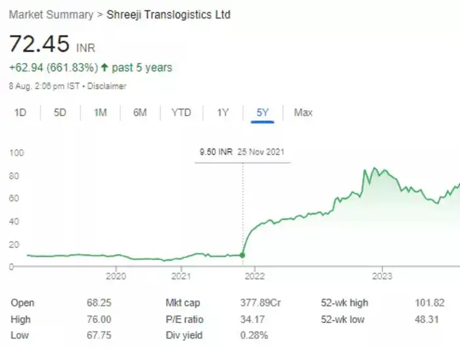Image resolution: width=460 pixels, height=348 pixels.
Task: Click the Market Summary breadcrumb
Action: click(x=51, y=14)
